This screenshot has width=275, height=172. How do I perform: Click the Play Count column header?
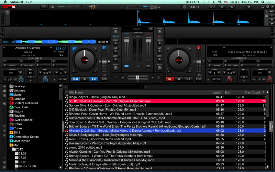coord(252,92)
